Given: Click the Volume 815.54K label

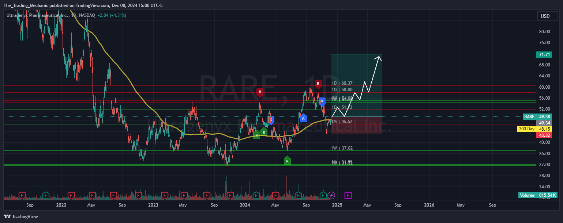Looking at the screenshot, I should 538,195.
